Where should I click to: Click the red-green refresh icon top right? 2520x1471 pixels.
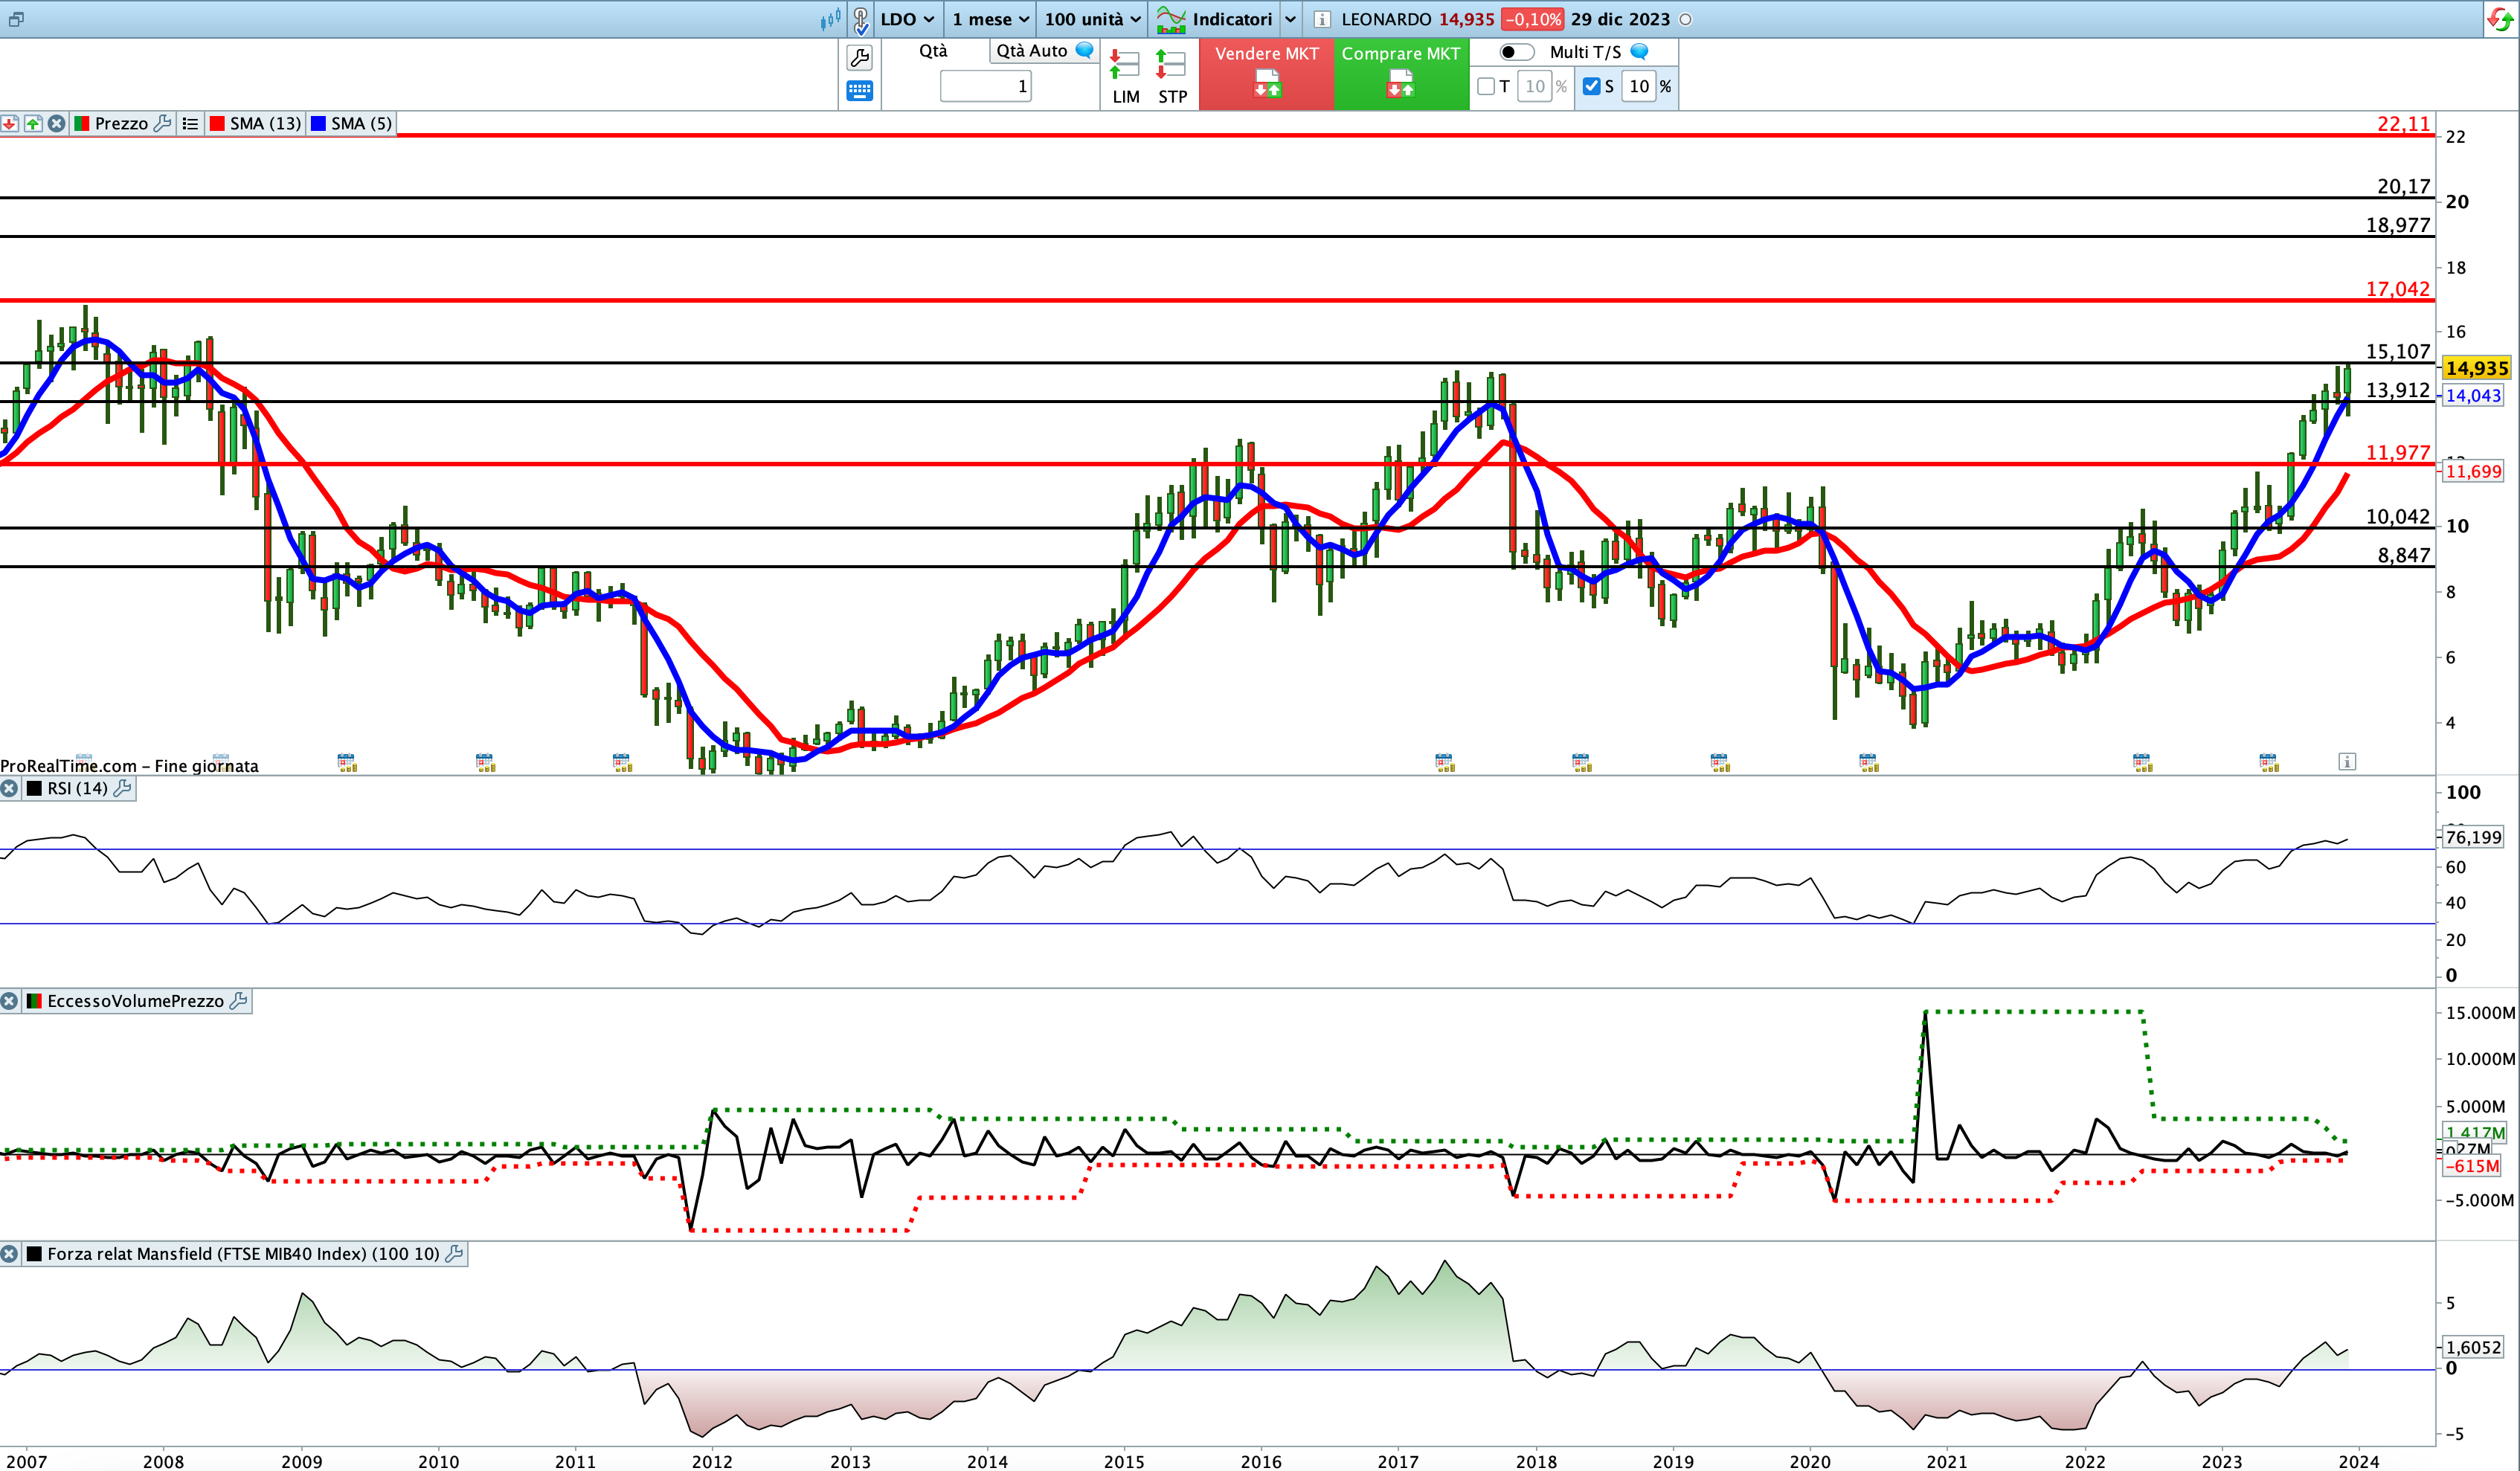coord(2499,19)
